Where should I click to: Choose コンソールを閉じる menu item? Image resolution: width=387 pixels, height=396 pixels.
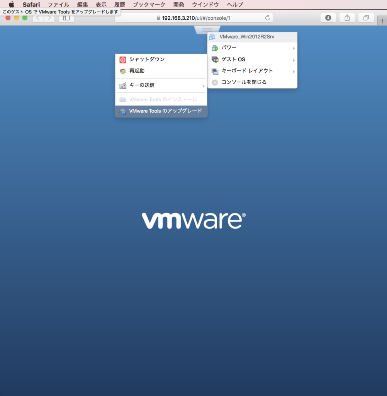[x=252, y=82]
